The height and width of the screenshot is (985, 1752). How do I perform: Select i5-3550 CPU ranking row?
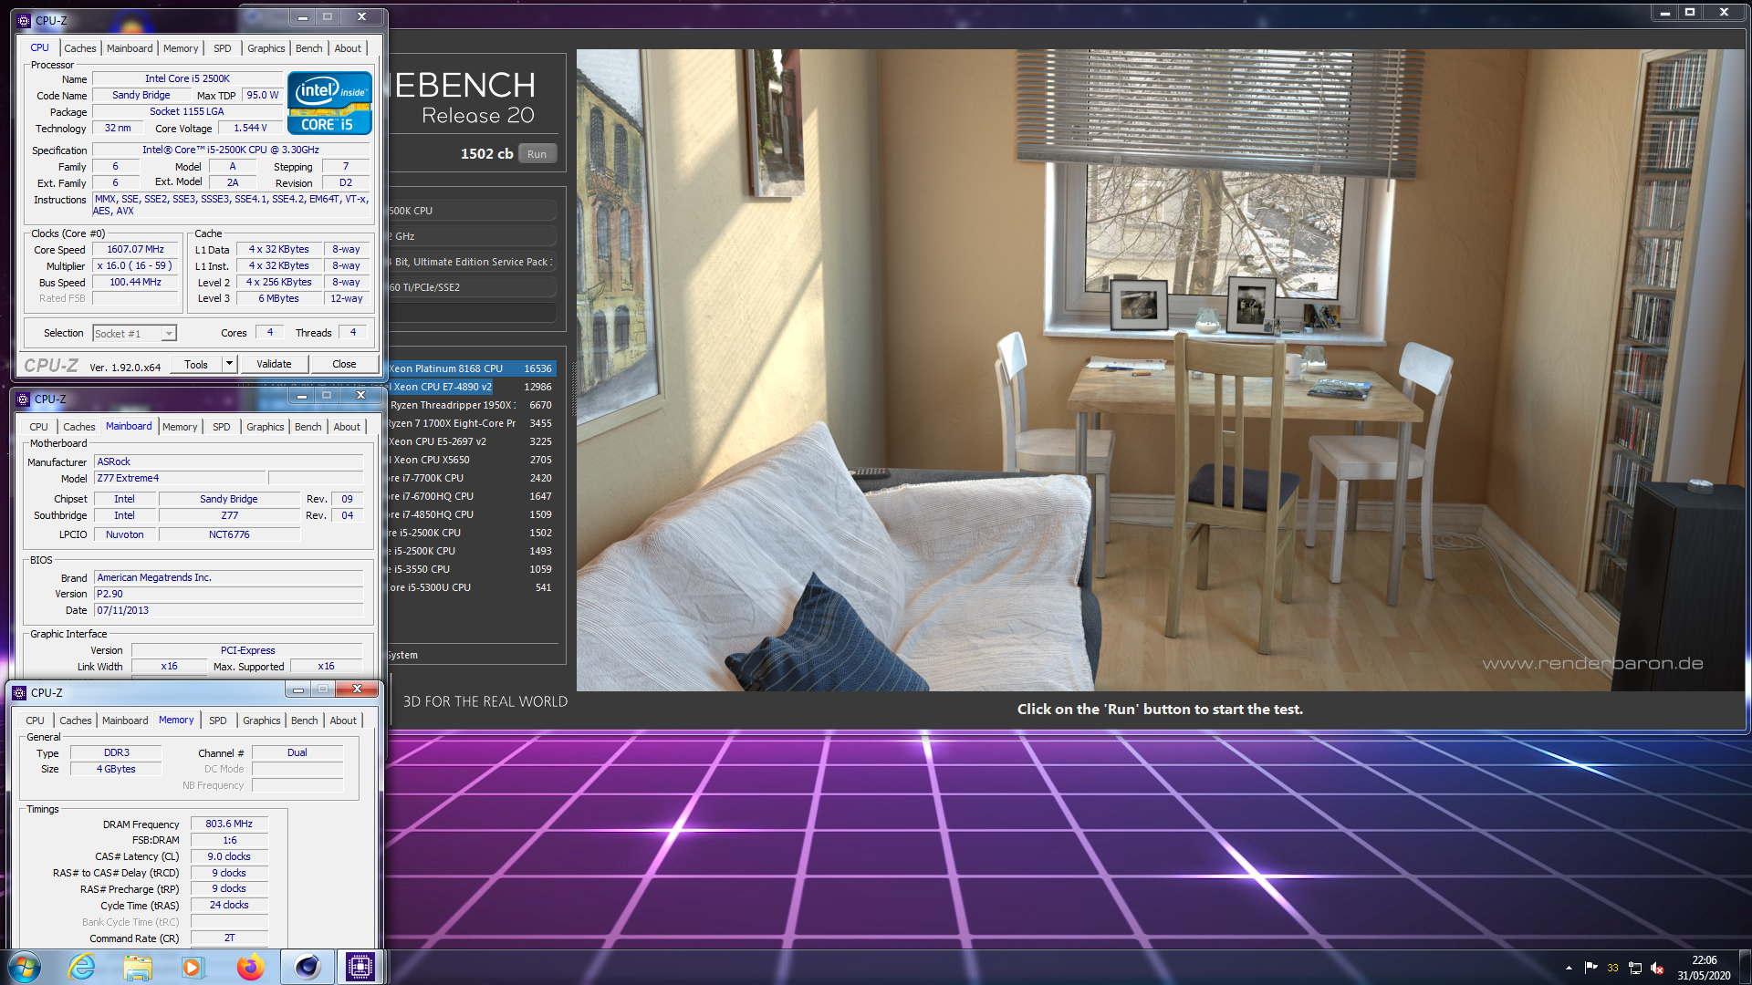472,569
